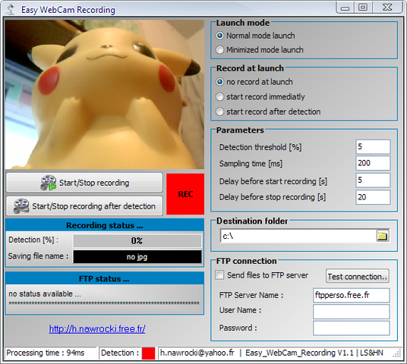The height and width of the screenshot is (364, 407).
Task: Click the red Detection status square
Action: pyautogui.click(x=149, y=353)
